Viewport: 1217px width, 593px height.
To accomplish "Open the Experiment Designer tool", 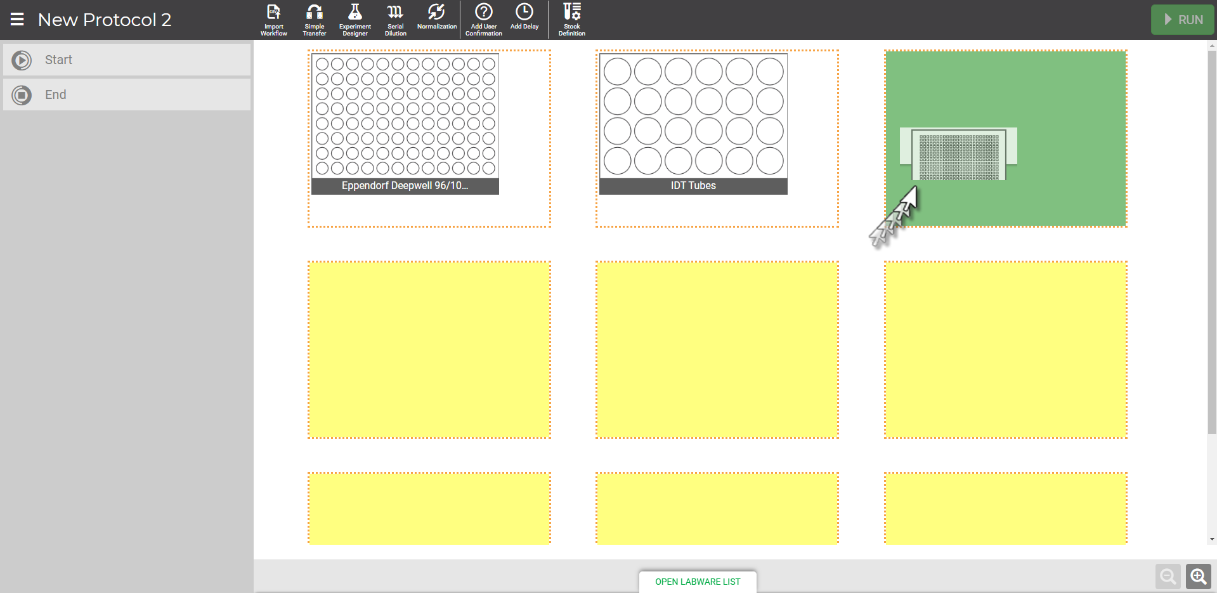I will coord(355,20).
